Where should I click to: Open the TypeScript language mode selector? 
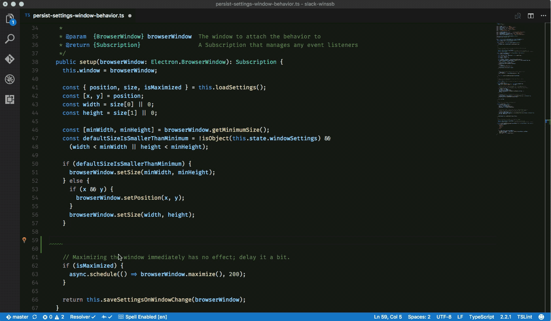(481, 317)
